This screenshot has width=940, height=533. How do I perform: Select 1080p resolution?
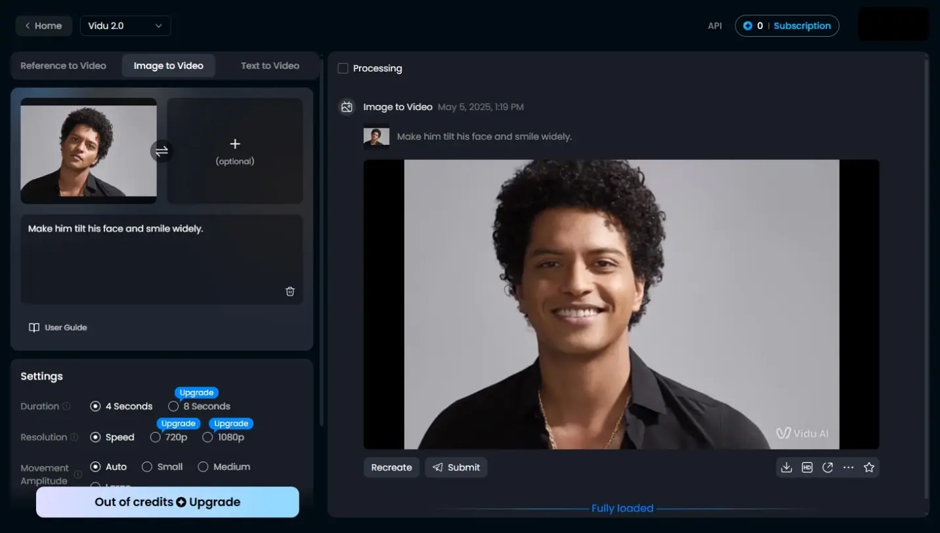click(223, 437)
